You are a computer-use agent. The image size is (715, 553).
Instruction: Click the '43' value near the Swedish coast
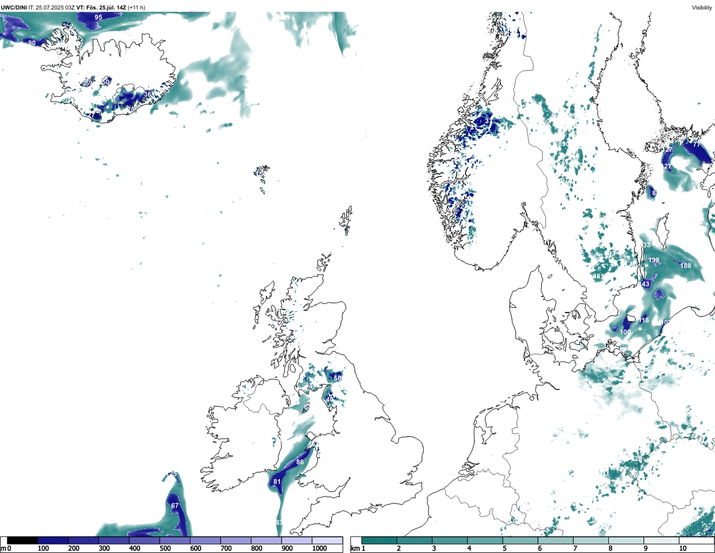(x=646, y=284)
